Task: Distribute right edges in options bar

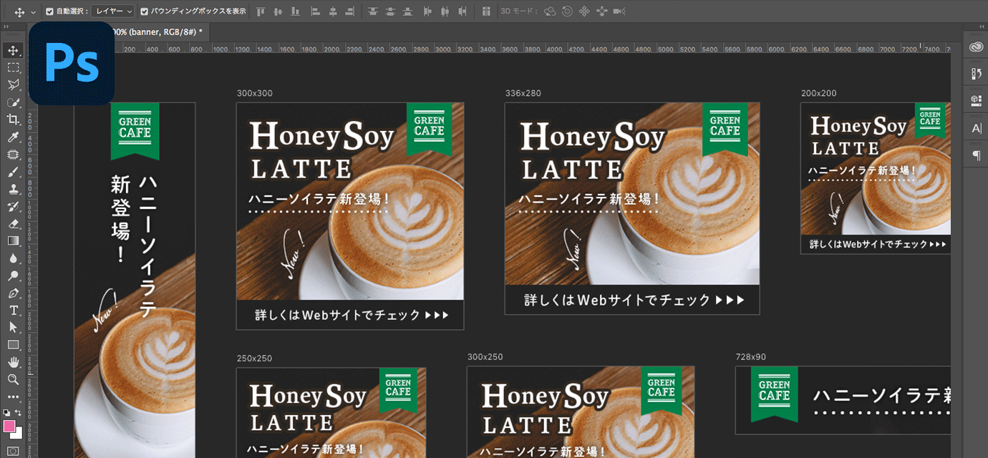Action: click(462, 11)
